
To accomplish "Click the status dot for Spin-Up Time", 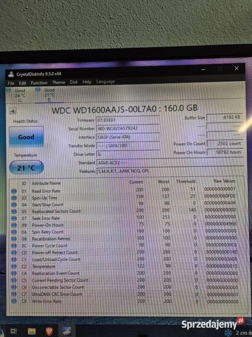I will coord(14,198).
